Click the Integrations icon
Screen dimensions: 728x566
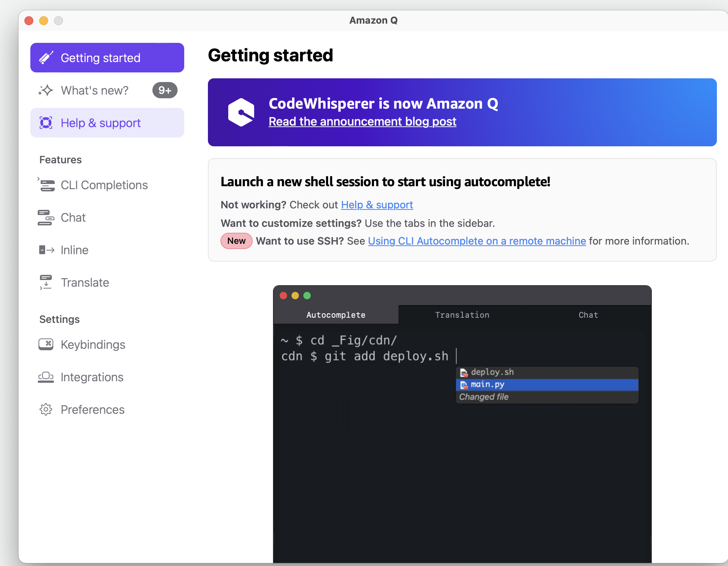(46, 377)
